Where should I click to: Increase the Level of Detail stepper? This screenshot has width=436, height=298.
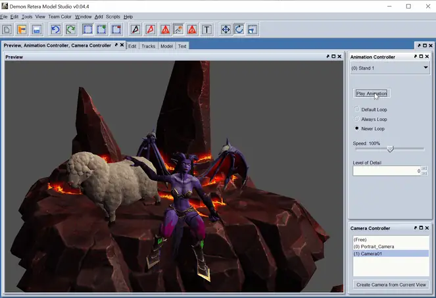pyautogui.click(x=424, y=168)
